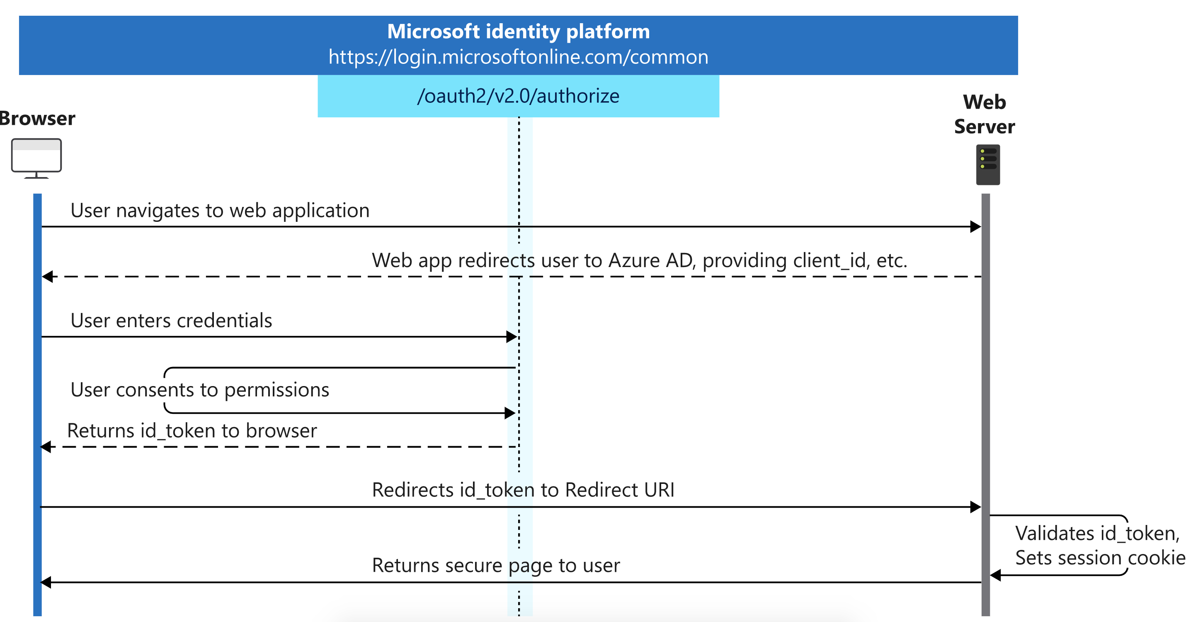
Task: Click arrowhead of 'Returns id_token to browser' arrow
Action: pos(46,447)
